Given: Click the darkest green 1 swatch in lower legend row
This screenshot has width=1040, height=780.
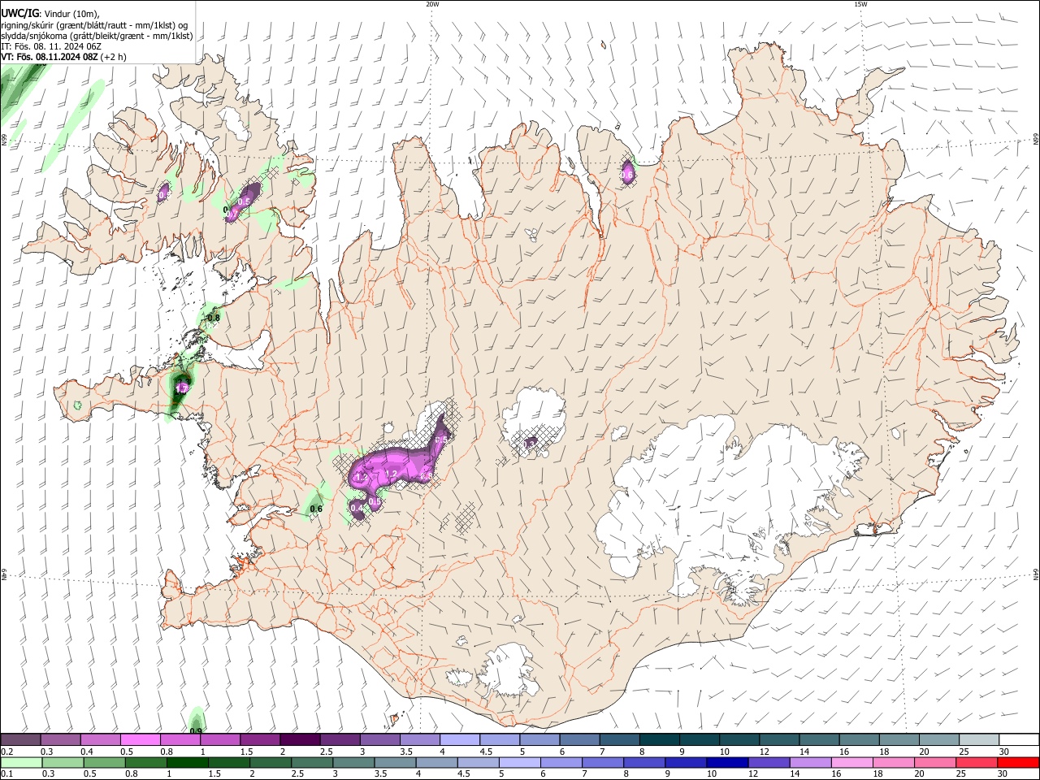Looking at the screenshot, I should 187,762.
